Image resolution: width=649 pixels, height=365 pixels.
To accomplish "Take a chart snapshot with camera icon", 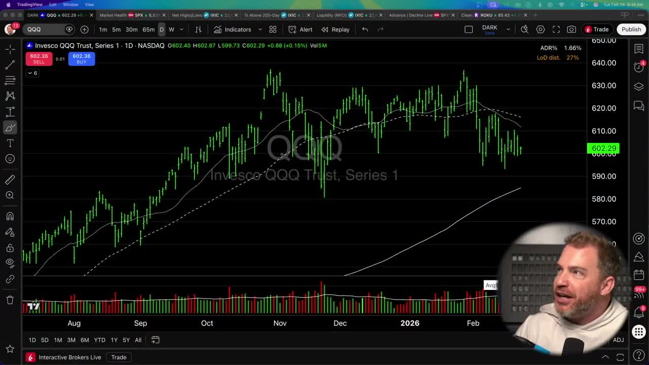I will [x=571, y=29].
